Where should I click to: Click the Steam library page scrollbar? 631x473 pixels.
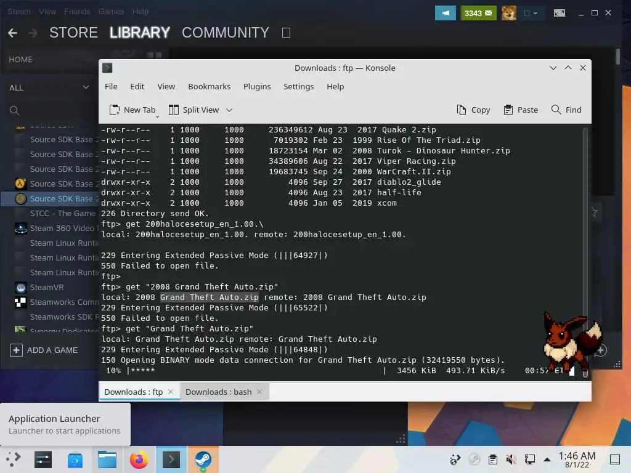pos(617,56)
